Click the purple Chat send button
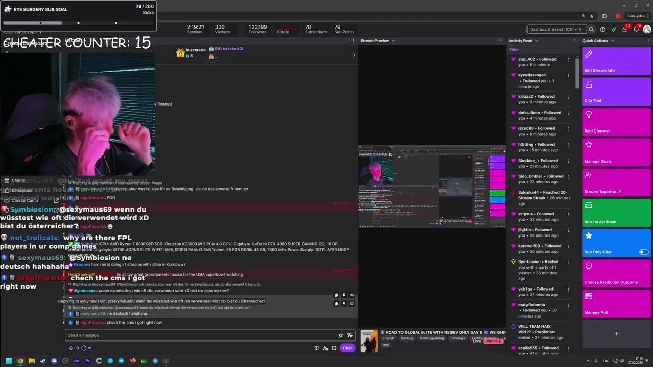Screen dimensions: 653x367 (x=347, y=348)
